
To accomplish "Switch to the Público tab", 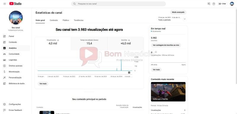I will pos(66,20).
